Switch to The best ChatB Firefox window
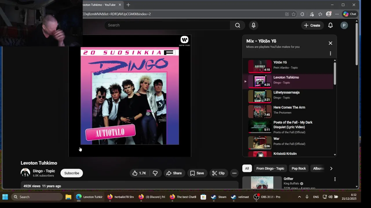Screen dimensions: 371x208 pyautogui.click(x=183, y=197)
